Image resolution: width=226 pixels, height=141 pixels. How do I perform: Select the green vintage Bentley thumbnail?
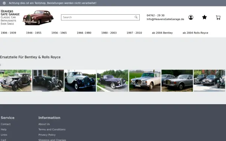[48, 80]
